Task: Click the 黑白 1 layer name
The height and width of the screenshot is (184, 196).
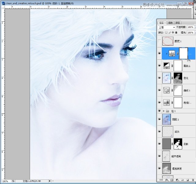Action: pos(187,66)
